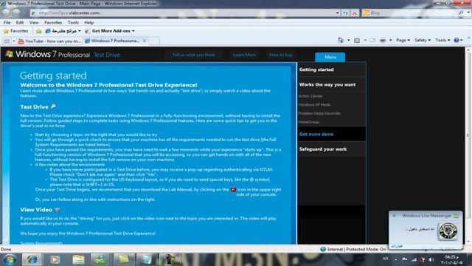Viewport: 472px width, 266px height.
Task: Open the Help menu
Action: (88, 23)
